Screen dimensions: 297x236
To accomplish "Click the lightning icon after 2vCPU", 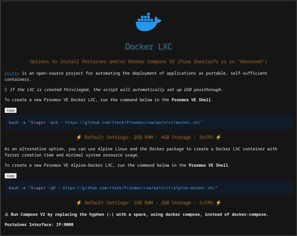I will point(218,137).
